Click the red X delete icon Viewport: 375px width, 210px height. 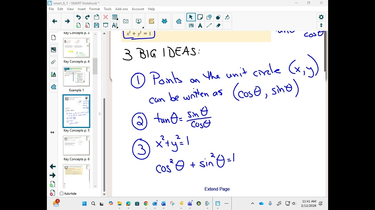105,17
